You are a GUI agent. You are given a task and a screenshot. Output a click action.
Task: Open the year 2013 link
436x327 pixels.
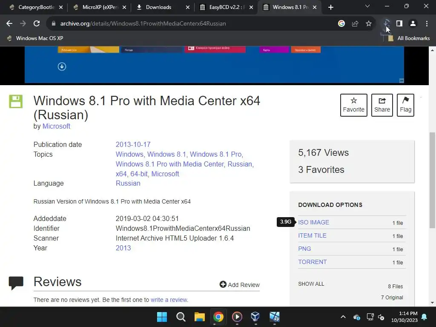(123, 248)
